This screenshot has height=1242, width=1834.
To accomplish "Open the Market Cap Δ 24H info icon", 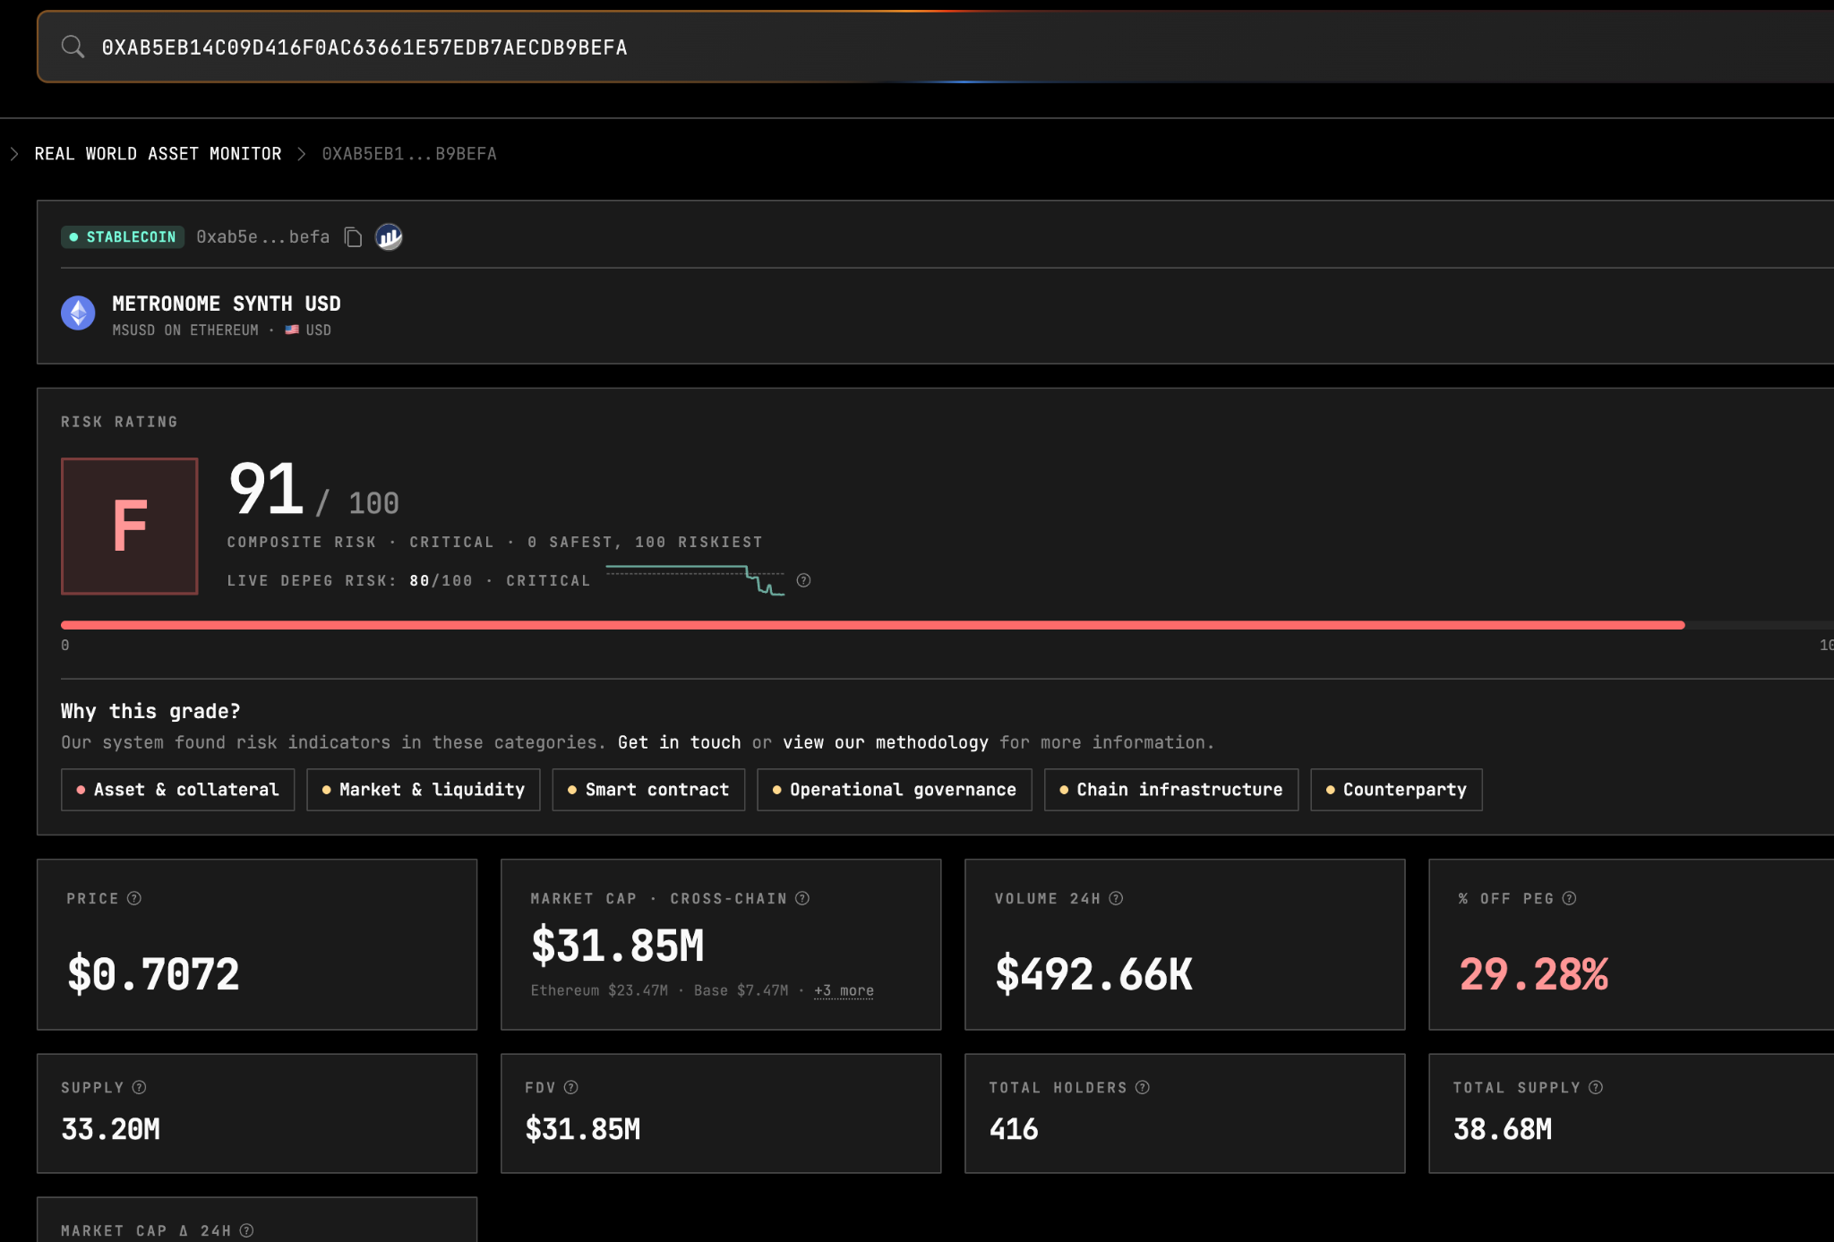I will coord(247,1230).
